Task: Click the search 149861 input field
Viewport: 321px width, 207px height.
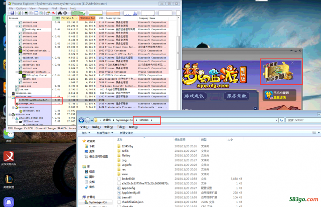Action: [302, 120]
